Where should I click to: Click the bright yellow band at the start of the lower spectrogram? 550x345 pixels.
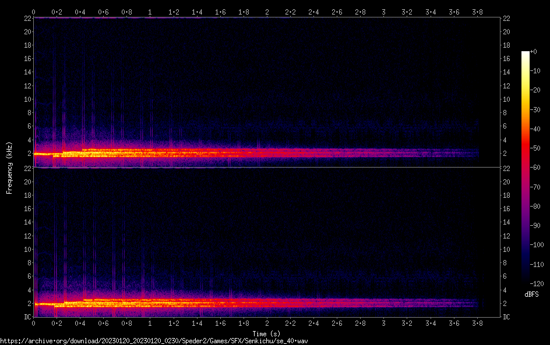(42, 304)
